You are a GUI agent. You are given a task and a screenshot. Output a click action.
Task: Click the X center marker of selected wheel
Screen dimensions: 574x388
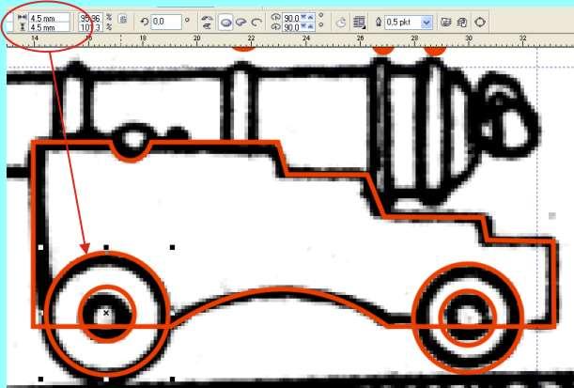(106, 312)
